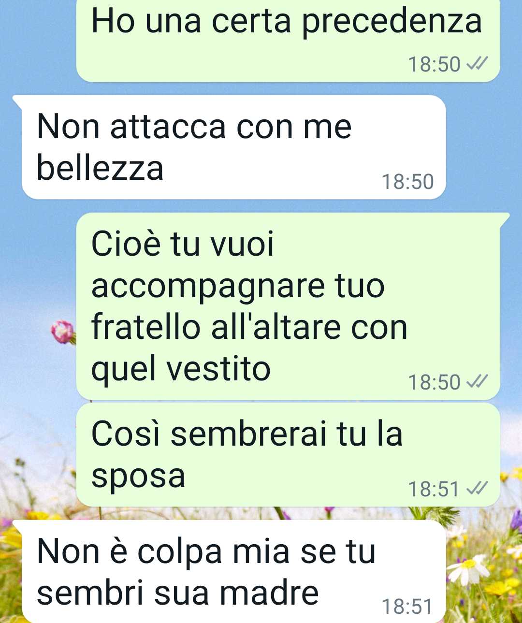Click the 18:50 timestamp next to "quel vestito"
The width and height of the screenshot is (522, 623).
435,382
